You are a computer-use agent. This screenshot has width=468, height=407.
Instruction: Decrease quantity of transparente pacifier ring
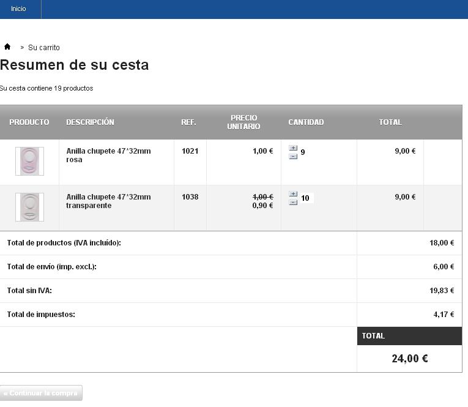pos(293,202)
